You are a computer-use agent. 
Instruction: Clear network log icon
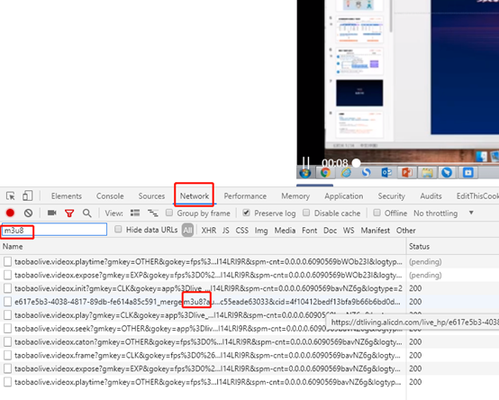coord(28,213)
